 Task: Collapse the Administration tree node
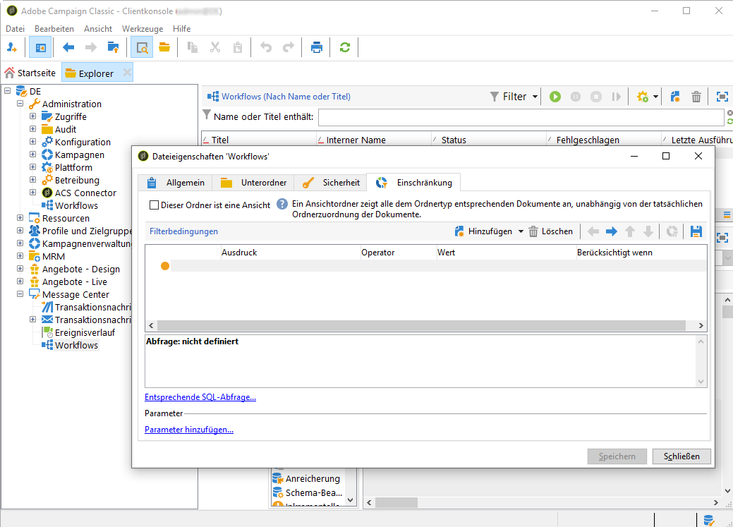tap(20, 103)
